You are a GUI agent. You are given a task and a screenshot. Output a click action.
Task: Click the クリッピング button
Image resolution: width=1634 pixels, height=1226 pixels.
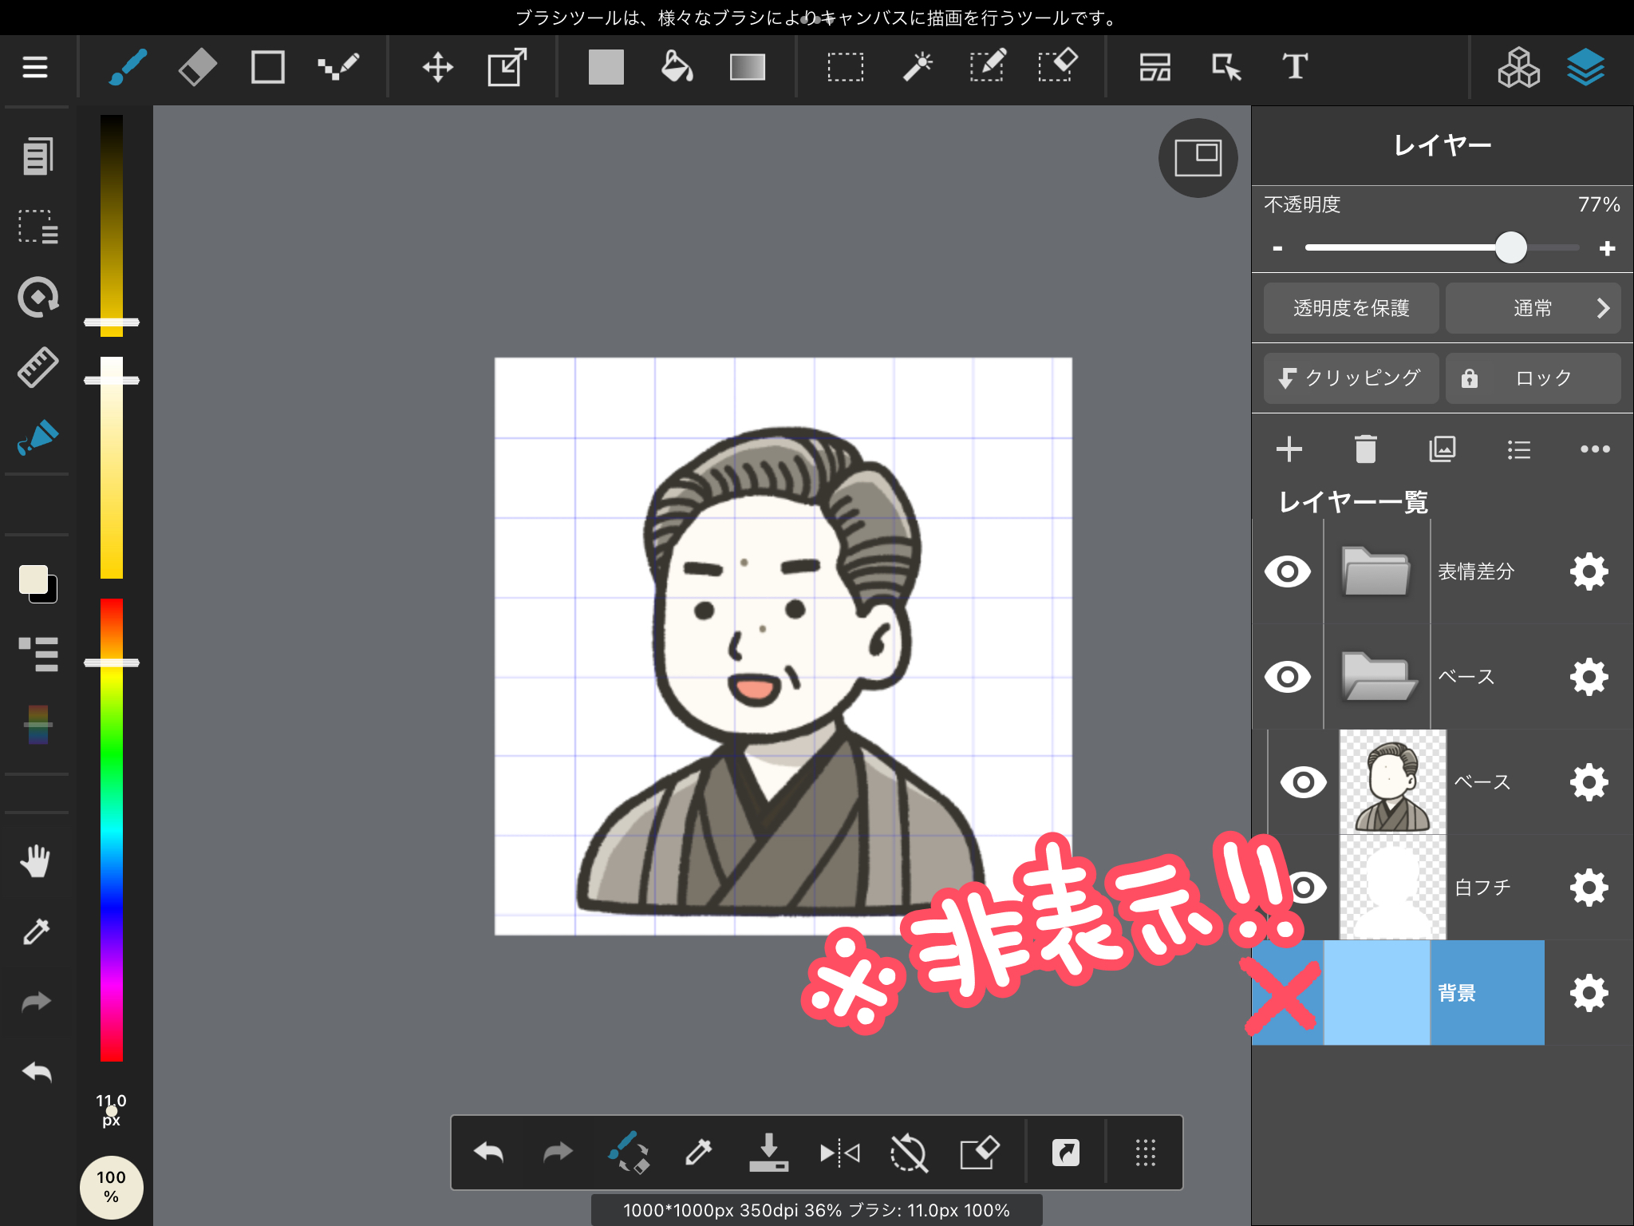click(1351, 378)
